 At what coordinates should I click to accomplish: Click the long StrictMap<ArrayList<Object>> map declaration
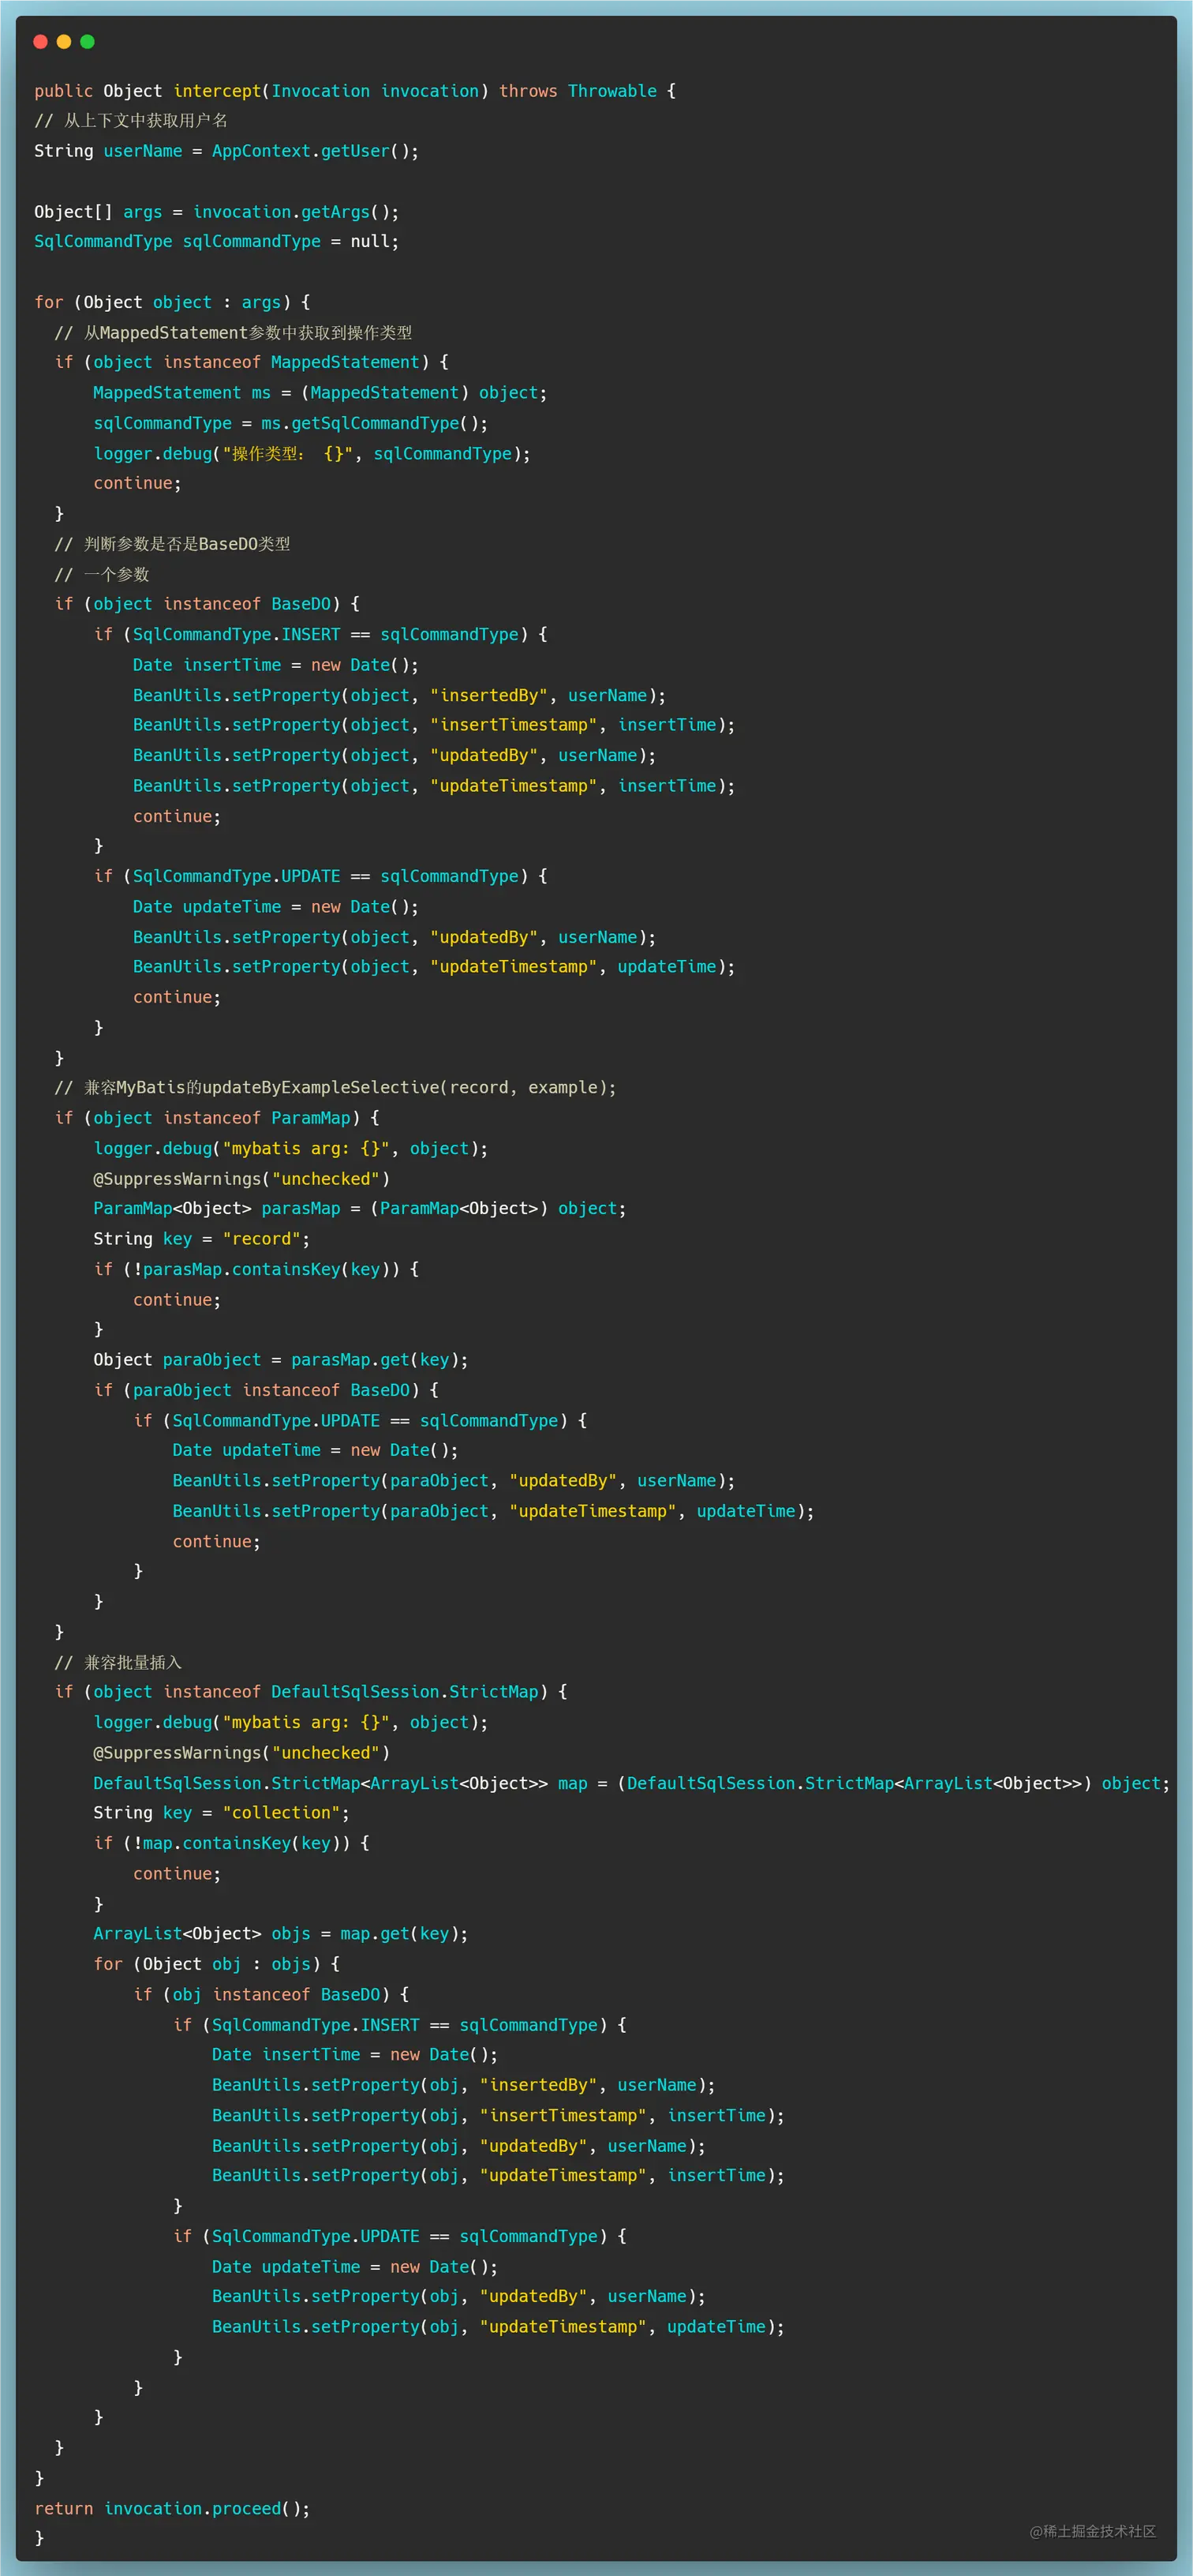point(631,1783)
